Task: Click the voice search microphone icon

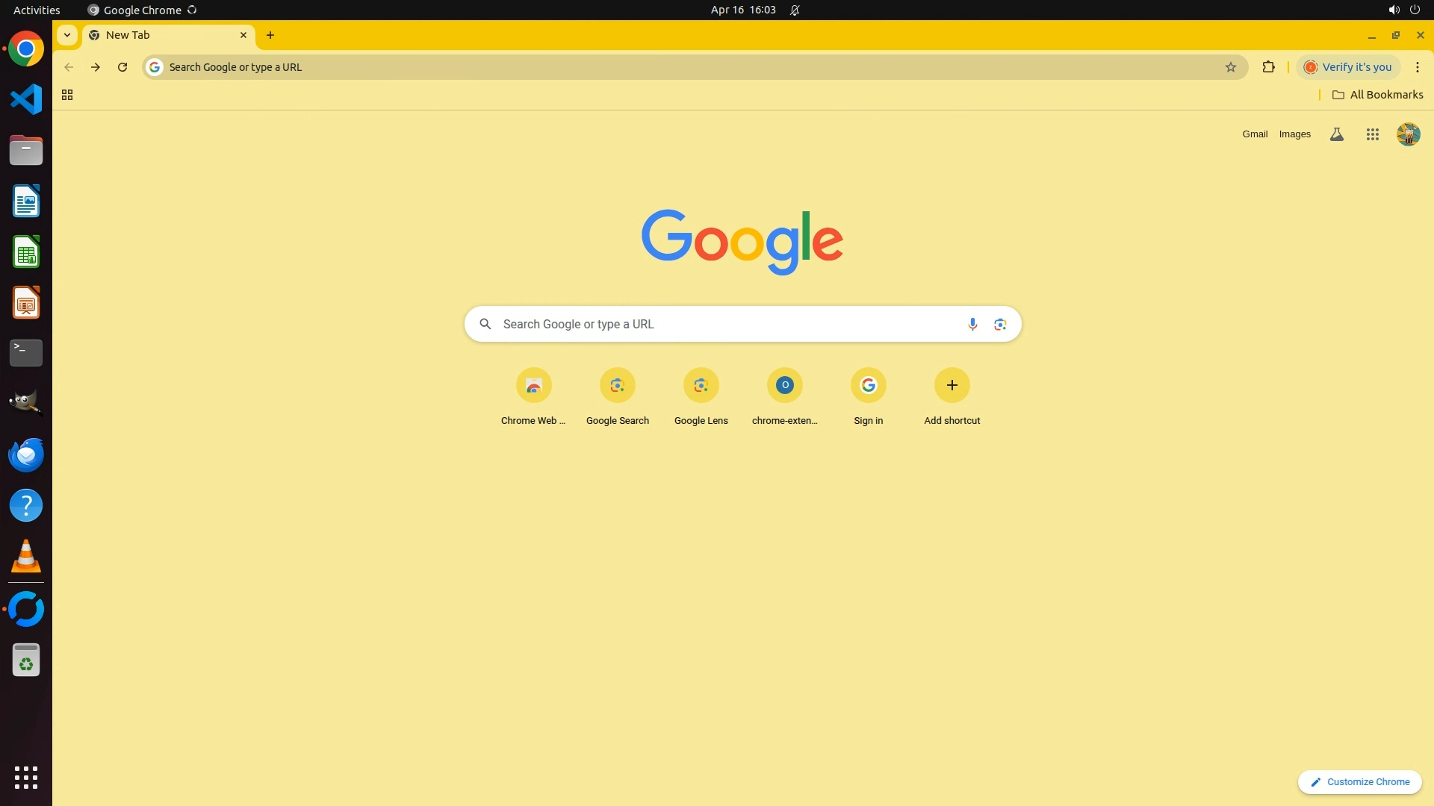Action: (972, 324)
